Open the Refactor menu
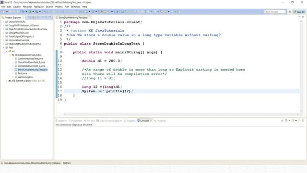Screen dimensions: 307x173 pyautogui.click(x=27, y=7)
